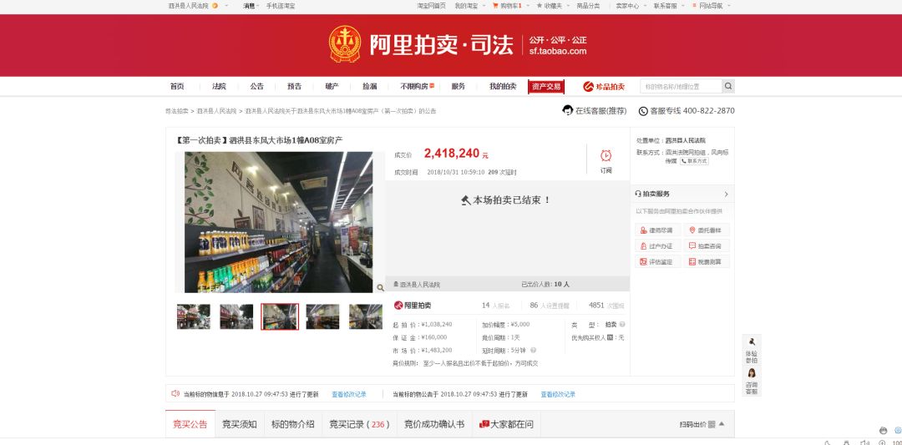Switch to the 竞买记录 tab
Screen dimensions: 902x445
pos(359,424)
